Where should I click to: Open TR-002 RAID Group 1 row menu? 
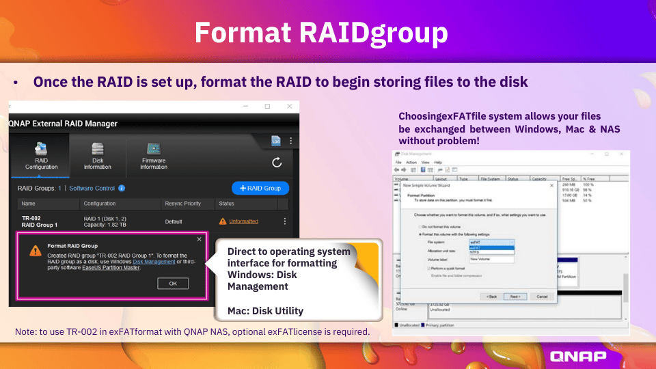[285, 221]
